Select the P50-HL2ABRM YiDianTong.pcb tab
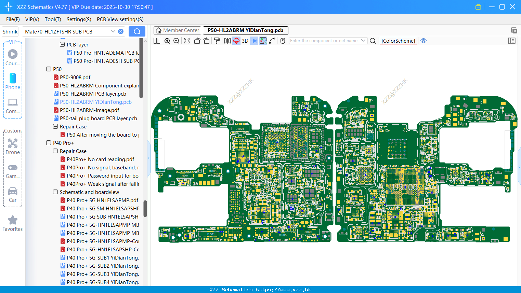Viewport: 521px width, 293px height. pyautogui.click(x=245, y=30)
